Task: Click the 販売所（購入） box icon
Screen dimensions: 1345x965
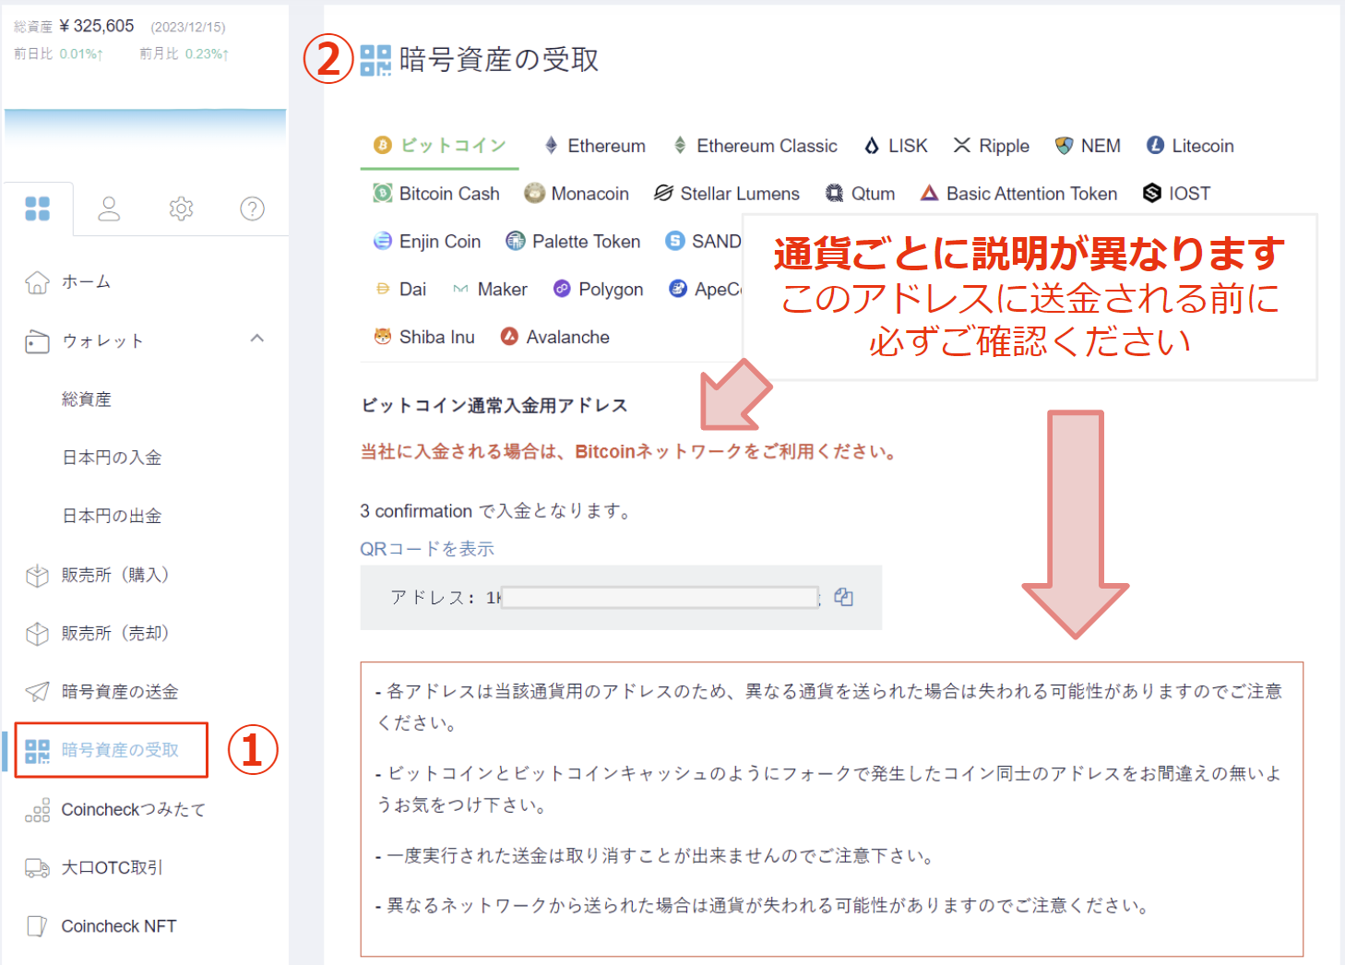Action: [37, 576]
